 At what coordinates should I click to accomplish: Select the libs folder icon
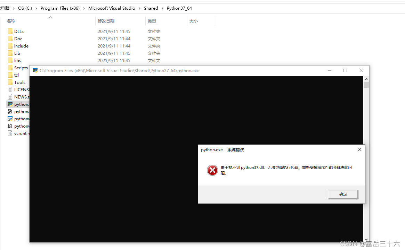tap(10, 60)
